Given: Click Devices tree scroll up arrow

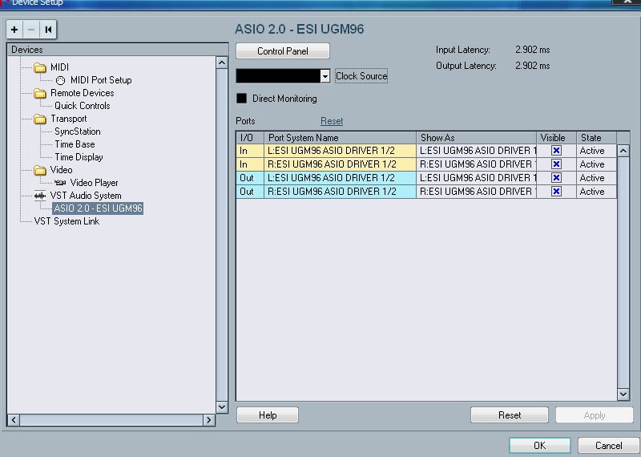Looking at the screenshot, I should [222, 63].
